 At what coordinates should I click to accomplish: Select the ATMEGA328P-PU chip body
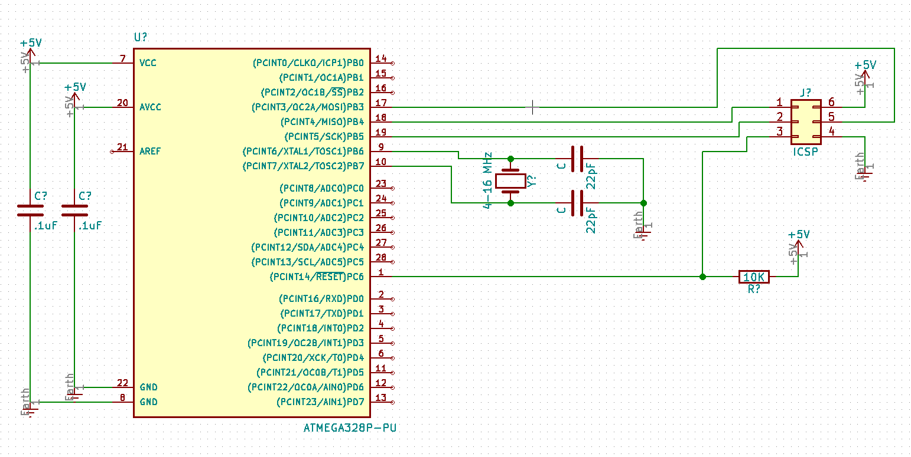(x=252, y=232)
